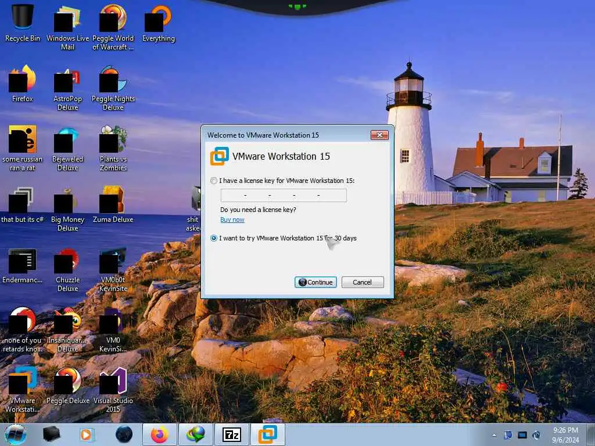Click the black box icon on taskbar
This screenshot has height=446, width=595.
[x=51, y=434]
